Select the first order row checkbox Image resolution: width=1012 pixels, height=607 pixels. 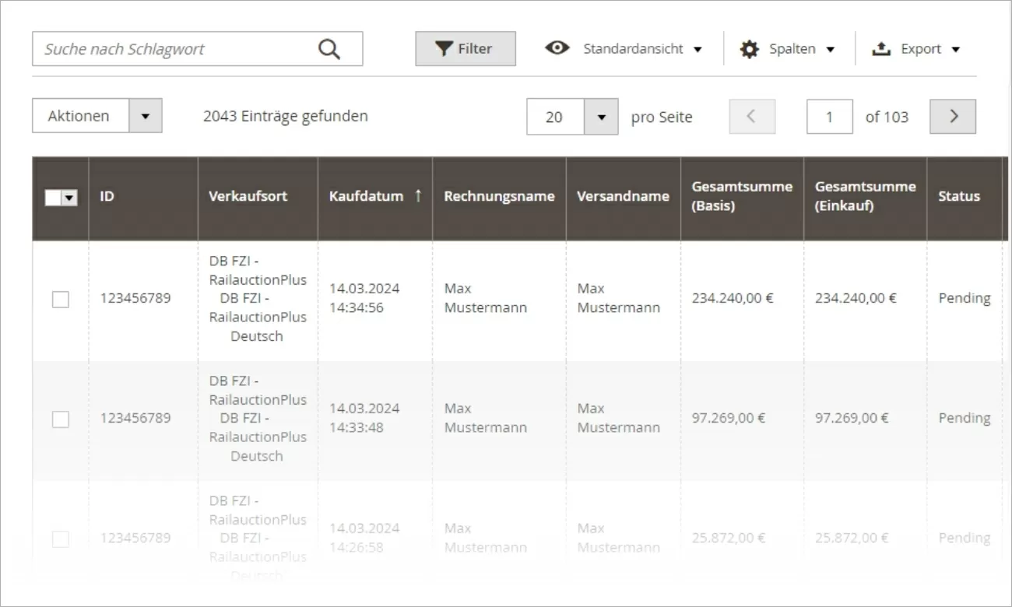click(61, 299)
